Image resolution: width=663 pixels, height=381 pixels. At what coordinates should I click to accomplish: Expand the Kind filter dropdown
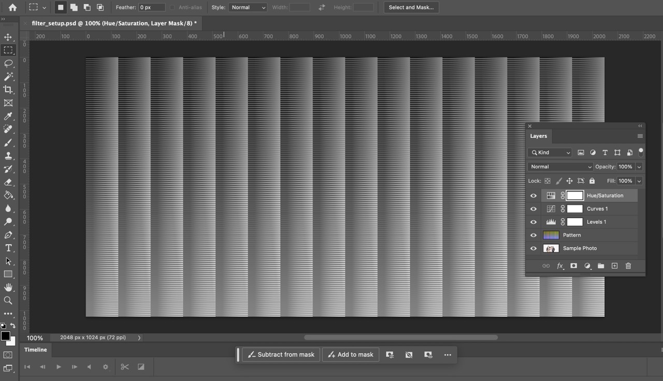pyautogui.click(x=550, y=152)
